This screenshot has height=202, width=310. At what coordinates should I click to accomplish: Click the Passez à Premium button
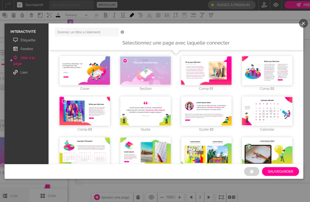[232, 5]
